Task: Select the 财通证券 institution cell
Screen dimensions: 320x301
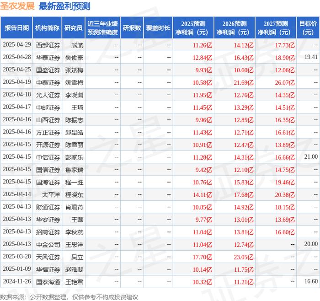Action: pos(48,207)
